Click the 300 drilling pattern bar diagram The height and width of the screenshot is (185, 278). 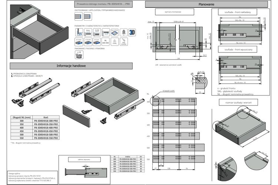[x=175, y=101]
